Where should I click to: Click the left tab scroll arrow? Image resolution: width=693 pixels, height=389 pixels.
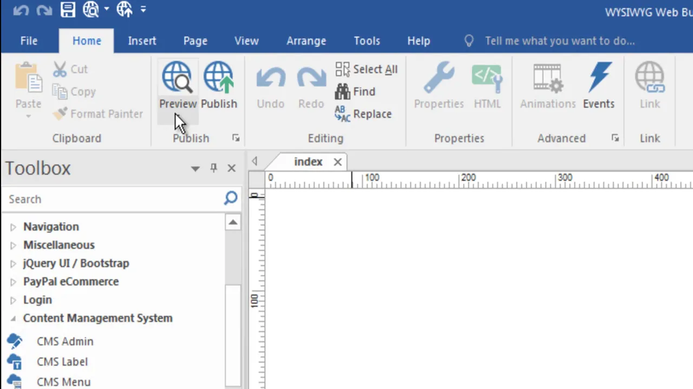[254, 161]
